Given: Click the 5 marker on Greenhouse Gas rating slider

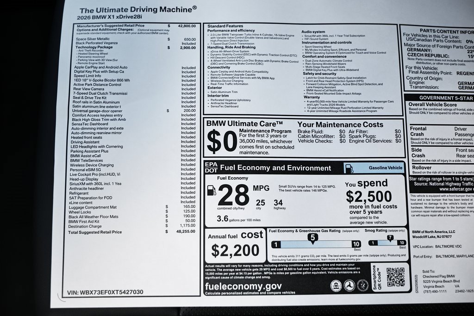Looking at the screenshot, I should (312, 237).
